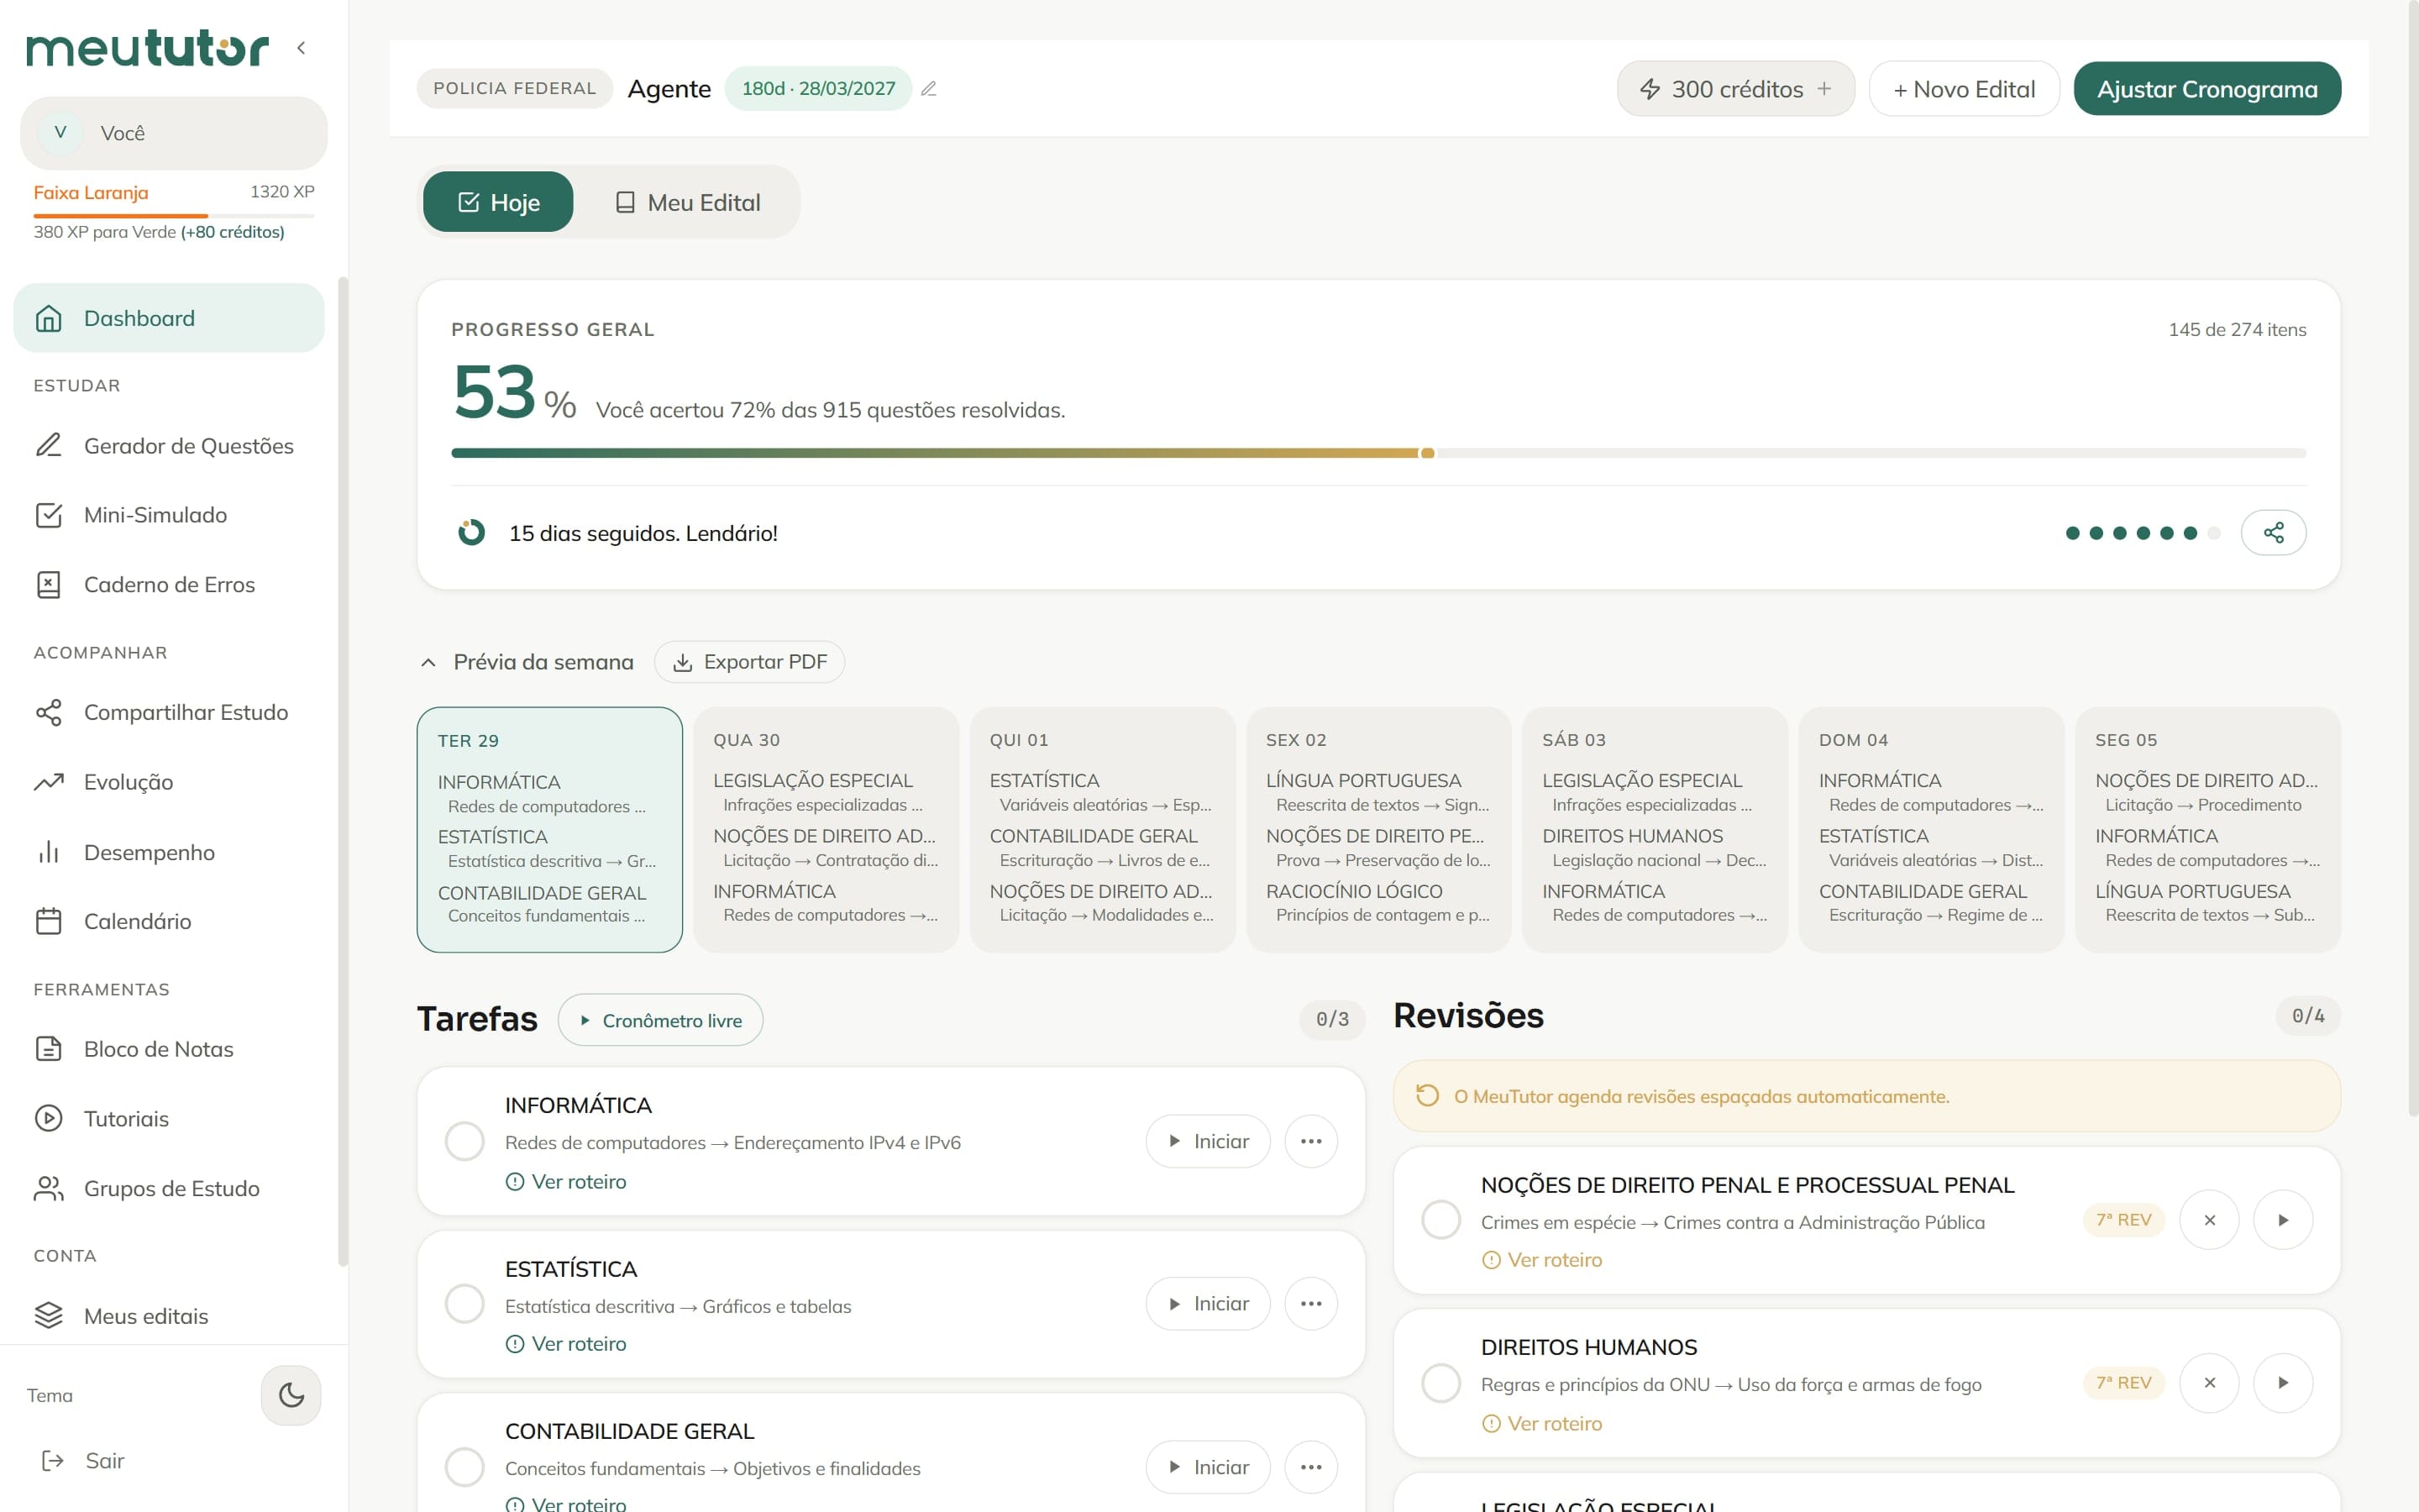This screenshot has width=2419, height=1512.
Task: Toggle dark theme with the moon icon
Action: coord(291,1394)
